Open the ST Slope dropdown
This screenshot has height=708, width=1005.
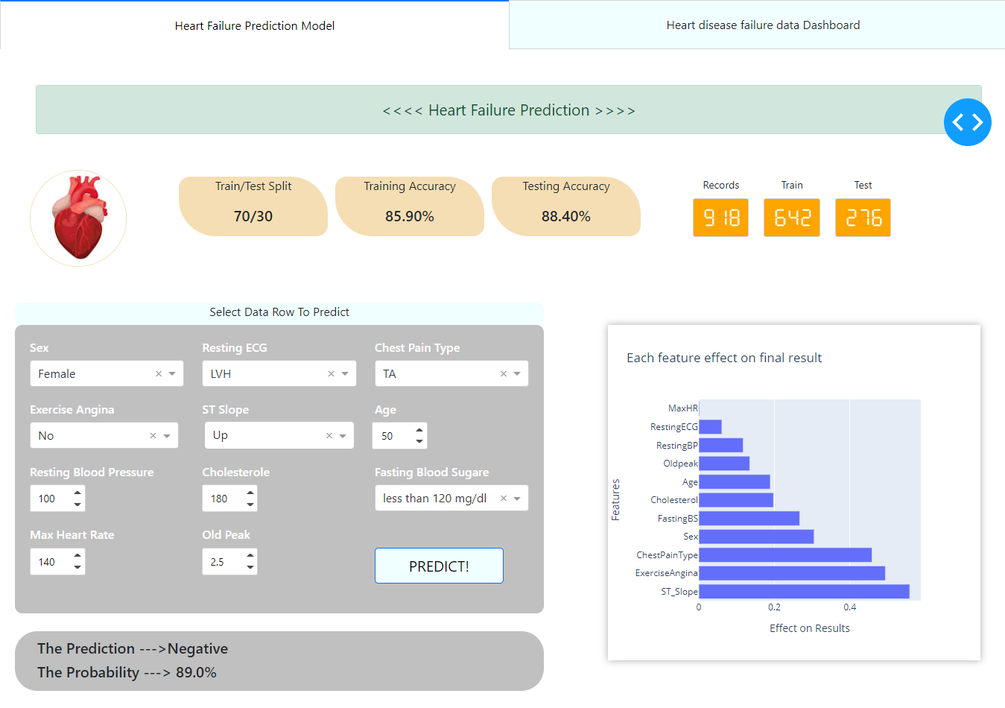pos(343,435)
